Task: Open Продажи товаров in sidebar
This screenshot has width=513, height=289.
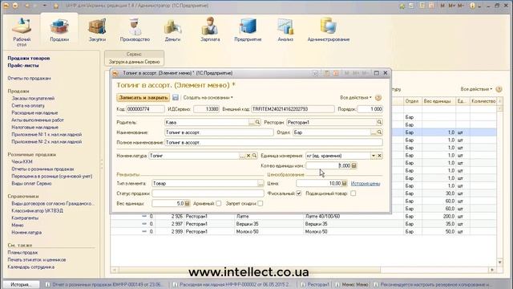Action: (29, 58)
